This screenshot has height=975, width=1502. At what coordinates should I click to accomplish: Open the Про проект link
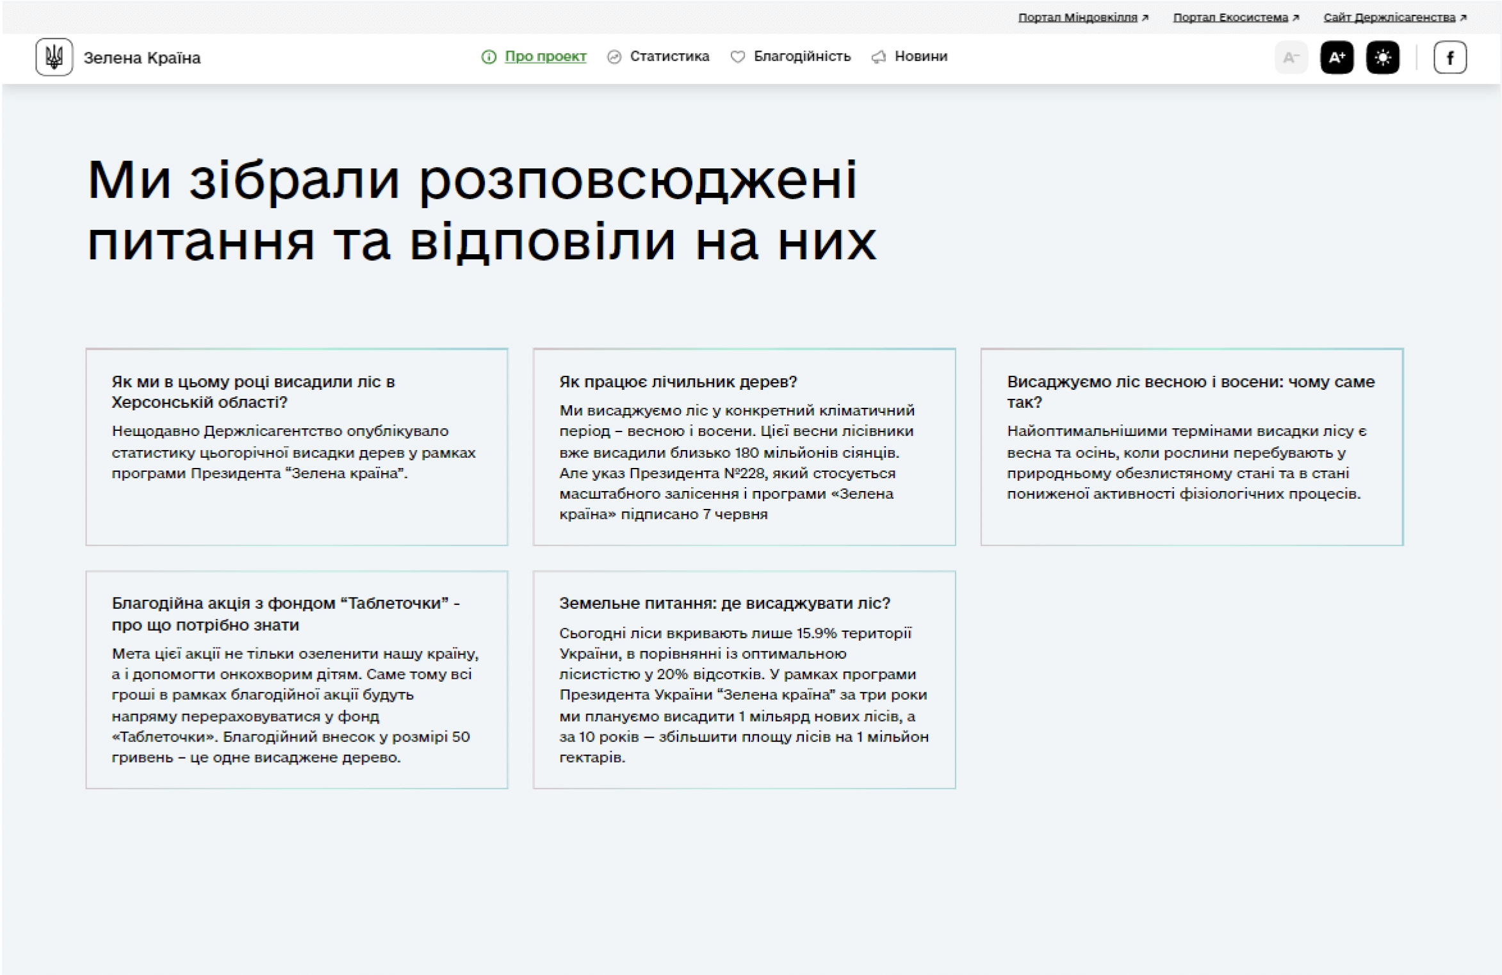pyautogui.click(x=544, y=57)
